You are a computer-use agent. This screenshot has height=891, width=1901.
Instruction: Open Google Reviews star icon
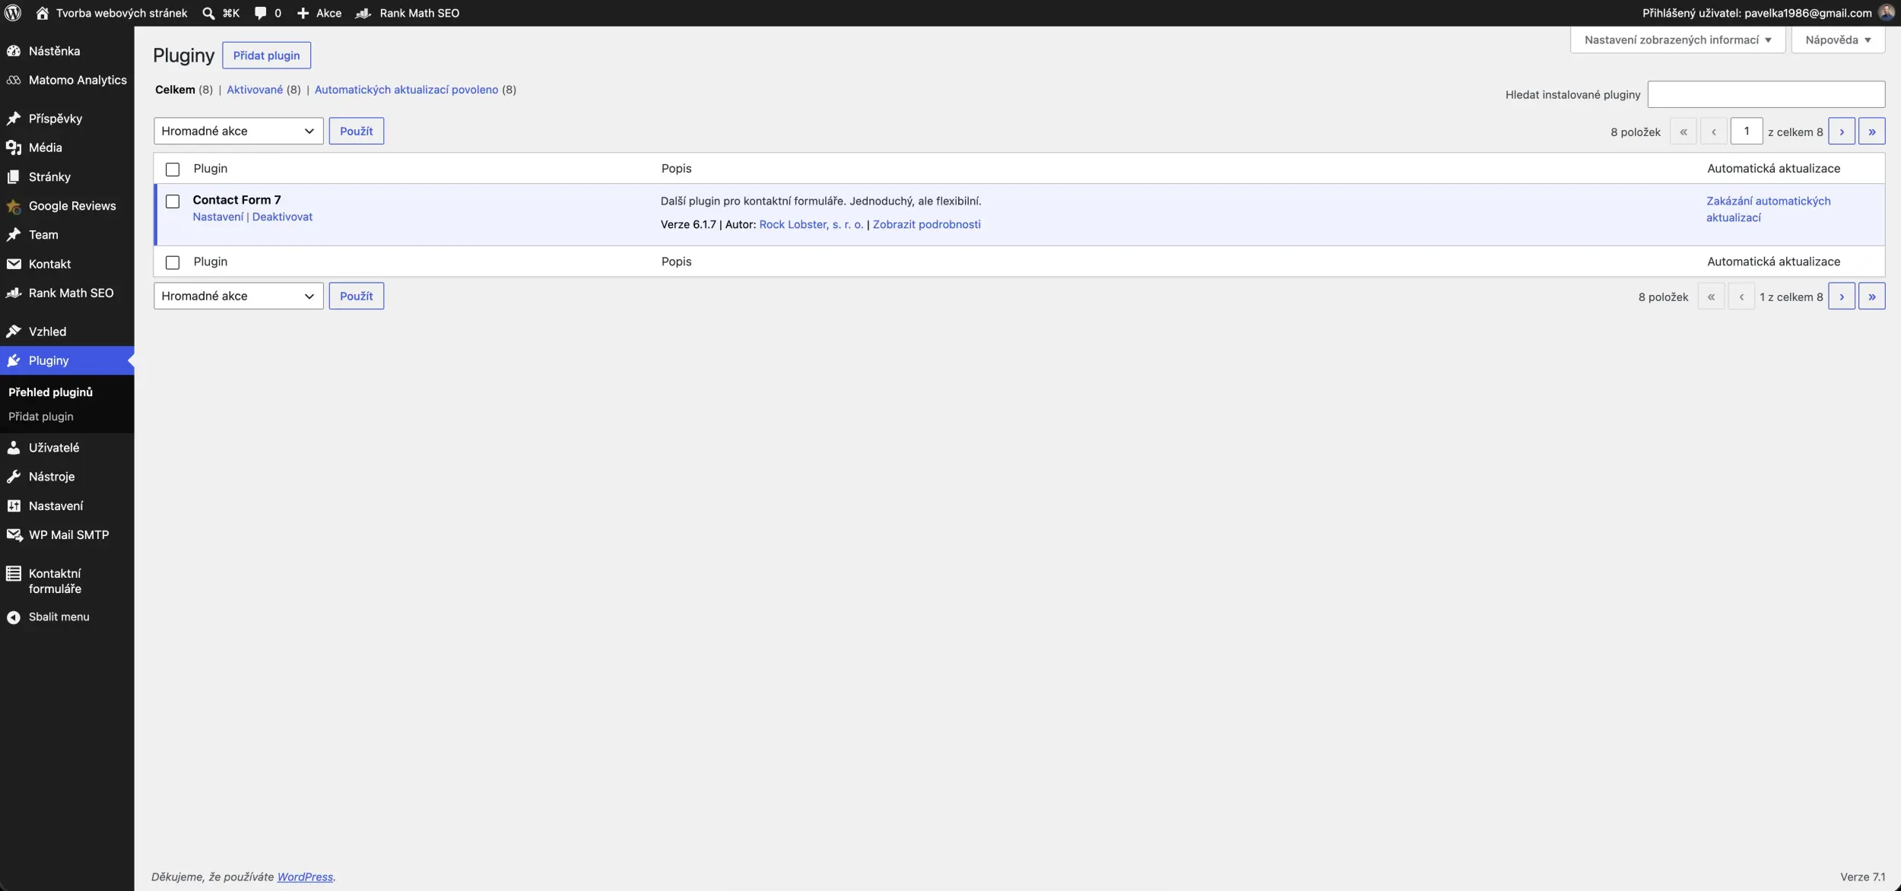coord(14,206)
